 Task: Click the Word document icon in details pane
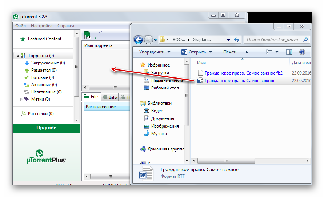click(146, 174)
